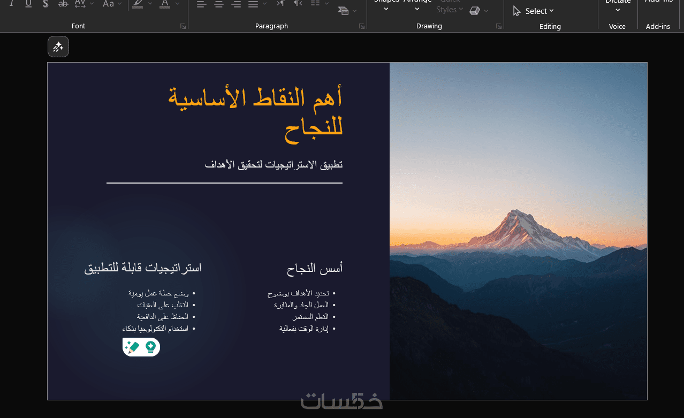Open Drawing dialog launcher
This screenshot has height=418, width=684.
[499, 26]
